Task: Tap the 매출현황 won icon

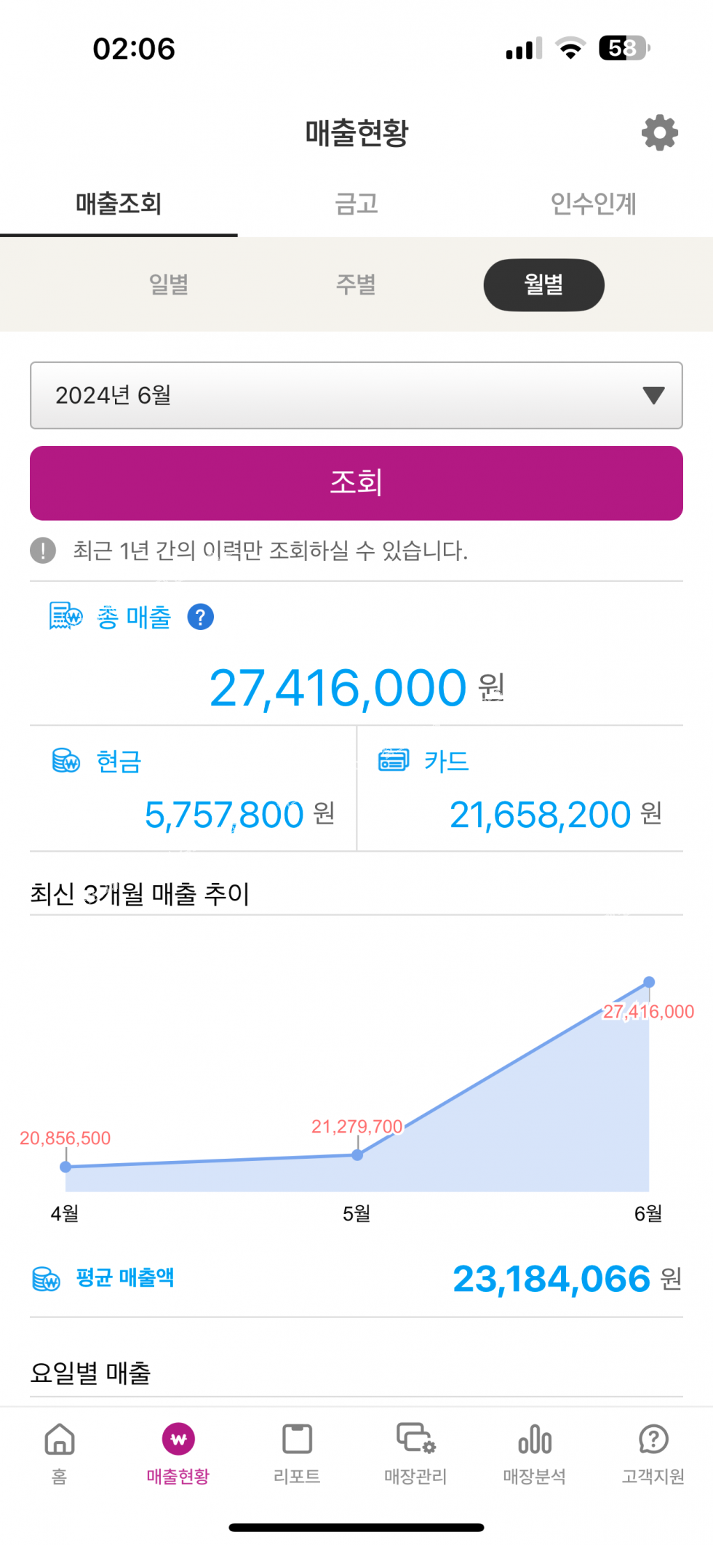Action: 178,1440
